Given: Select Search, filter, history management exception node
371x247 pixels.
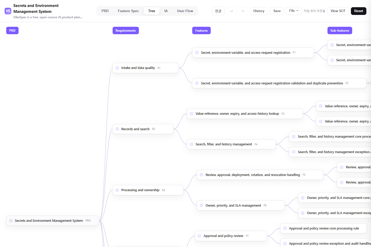Looking at the screenshot, I should 330,152.
